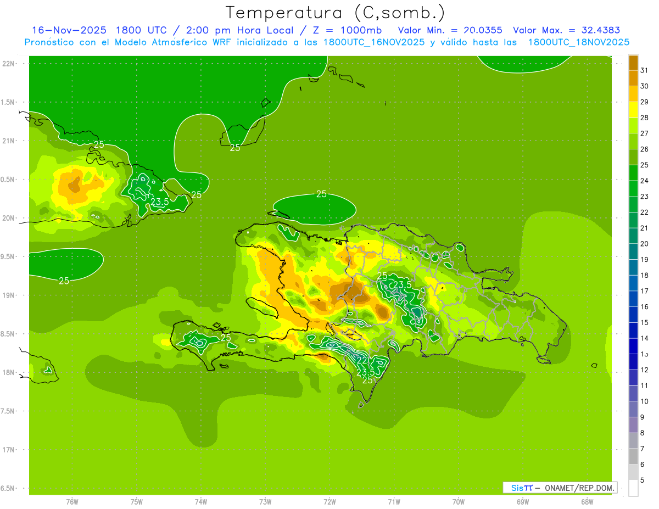The width and height of the screenshot is (659, 509).
Task: Click the topmost brown legend swatch above 31
Action: point(633,63)
